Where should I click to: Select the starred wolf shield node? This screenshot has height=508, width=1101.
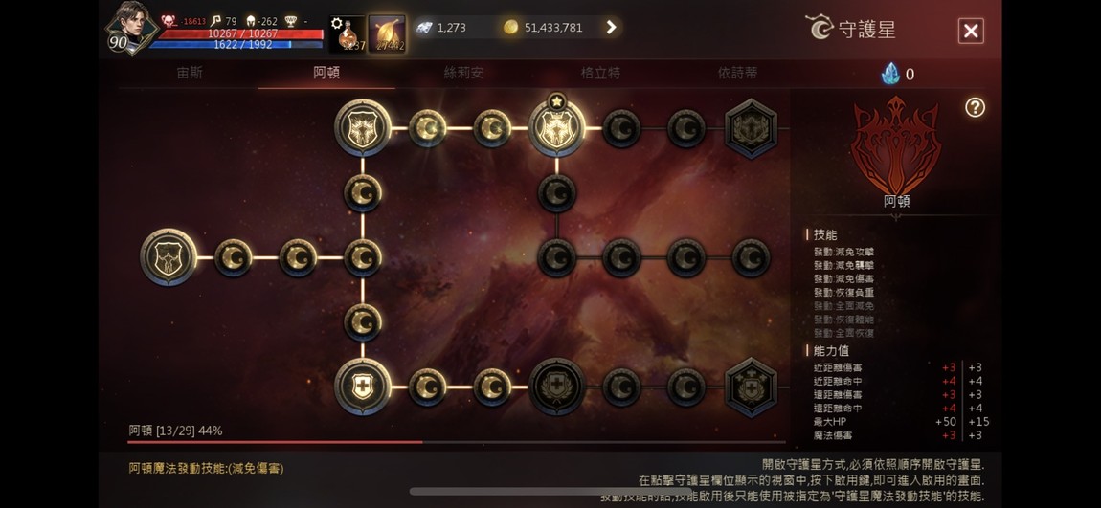pyautogui.click(x=557, y=128)
